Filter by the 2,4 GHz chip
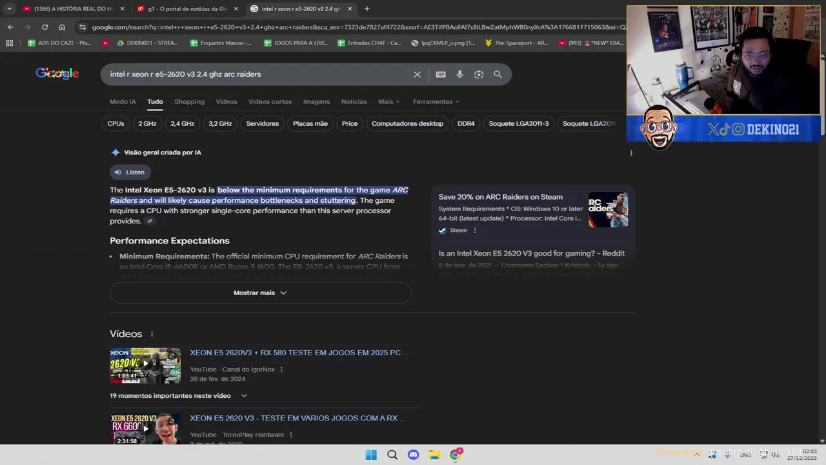The image size is (826, 465). pyautogui.click(x=183, y=123)
